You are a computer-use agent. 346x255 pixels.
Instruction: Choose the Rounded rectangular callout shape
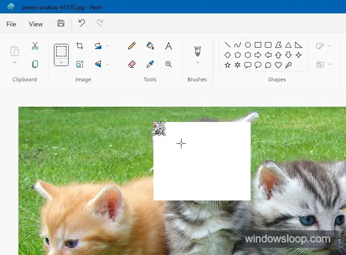[248, 65]
